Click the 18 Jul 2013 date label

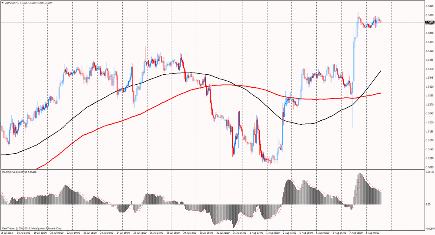[7, 233]
